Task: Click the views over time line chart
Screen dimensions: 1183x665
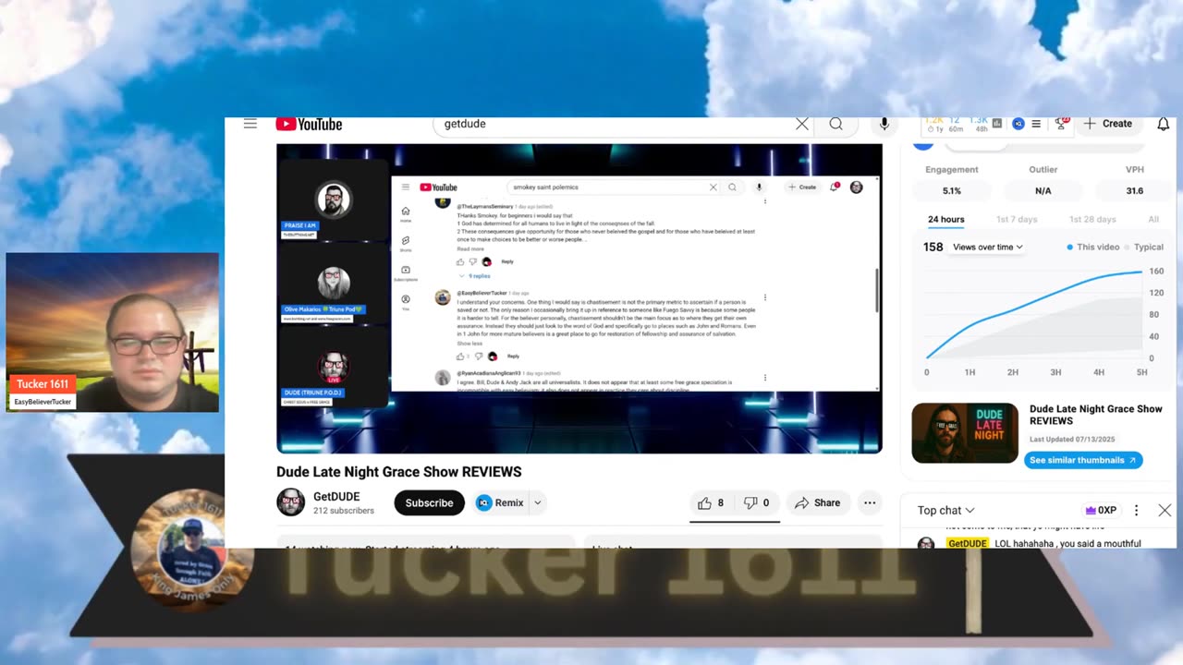Action: pyautogui.click(x=1034, y=314)
